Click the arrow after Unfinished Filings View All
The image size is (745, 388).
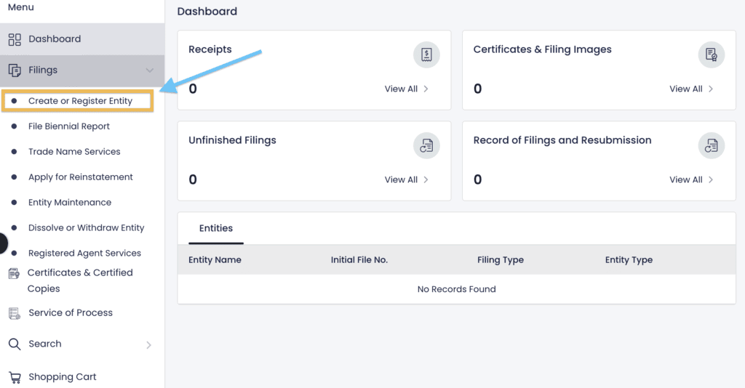click(426, 179)
